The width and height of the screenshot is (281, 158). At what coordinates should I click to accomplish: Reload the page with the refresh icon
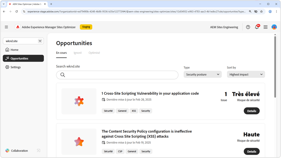[16, 12]
